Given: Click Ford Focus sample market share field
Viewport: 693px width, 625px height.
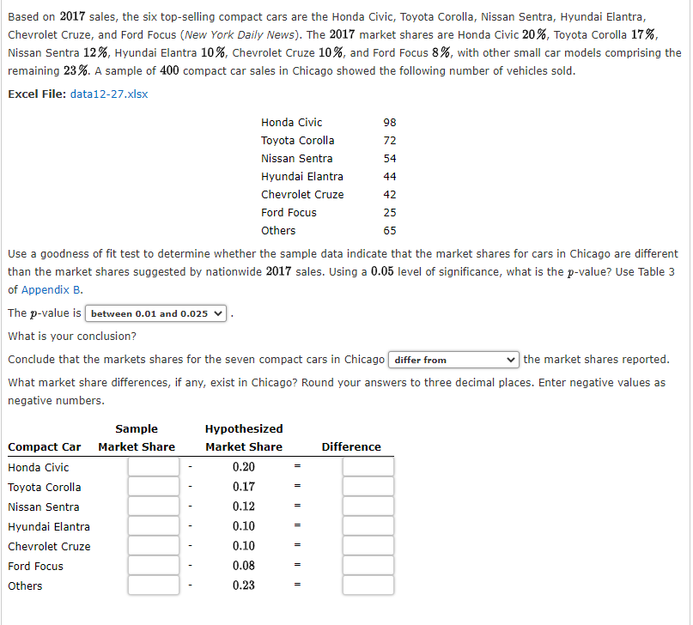Looking at the screenshot, I should coord(154,566).
